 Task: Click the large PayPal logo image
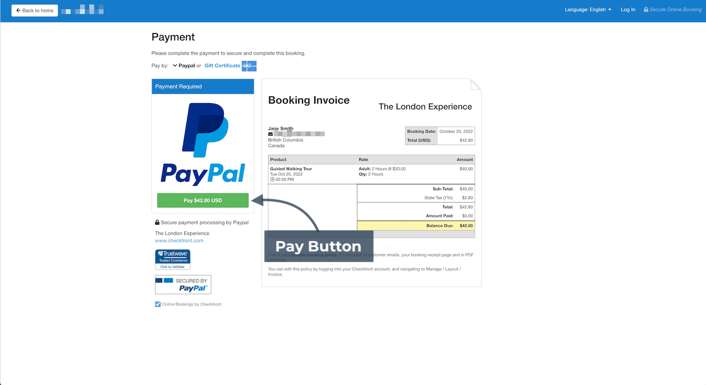pyautogui.click(x=203, y=144)
